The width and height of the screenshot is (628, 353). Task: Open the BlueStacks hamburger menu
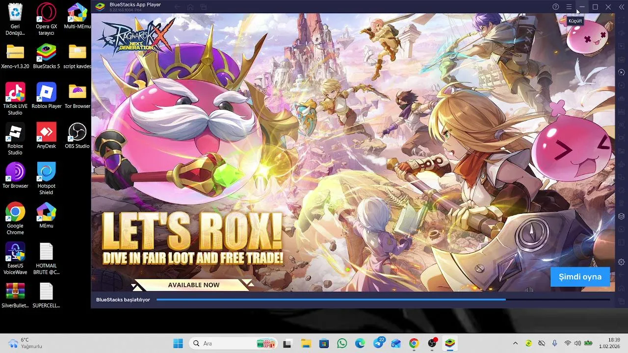pyautogui.click(x=569, y=7)
